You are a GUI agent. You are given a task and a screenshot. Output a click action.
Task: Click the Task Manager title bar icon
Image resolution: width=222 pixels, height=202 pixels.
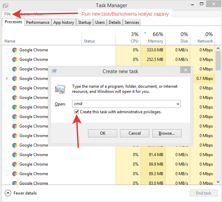click(5, 5)
